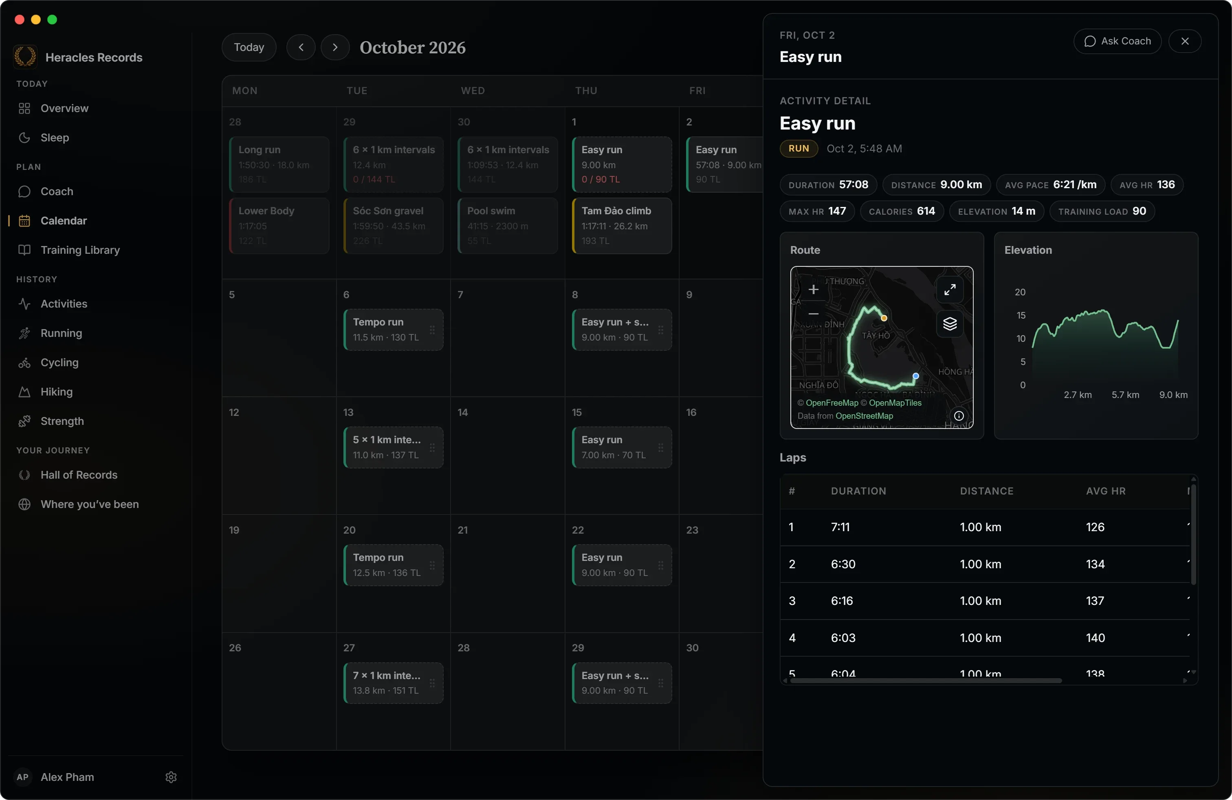The width and height of the screenshot is (1232, 800).
Task: Open the Oct 20 Tempo run card
Action: tap(394, 565)
